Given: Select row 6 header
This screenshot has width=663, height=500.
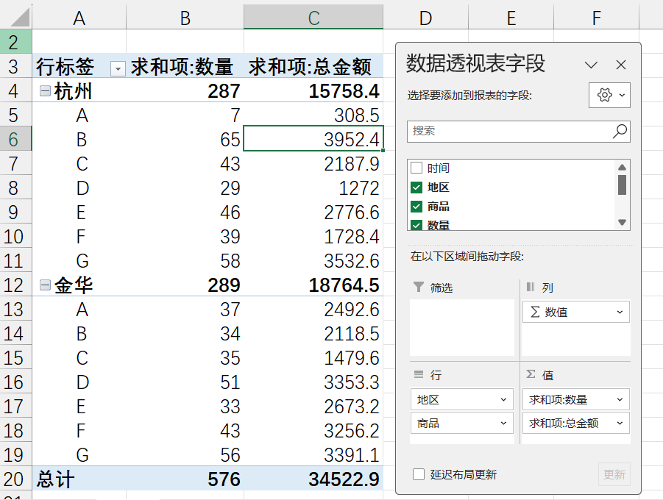Looking at the screenshot, I should pyautogui.click(x=15, y=140).
